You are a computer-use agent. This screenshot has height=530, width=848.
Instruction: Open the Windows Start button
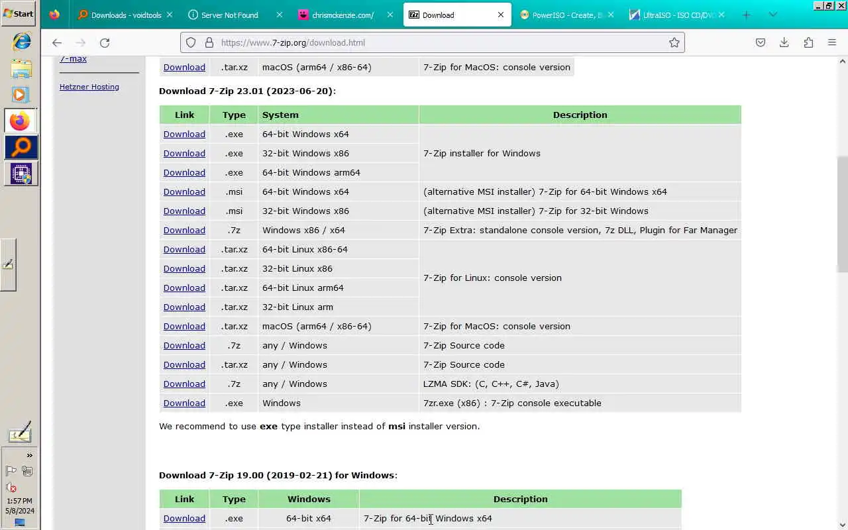pos(19,13)
